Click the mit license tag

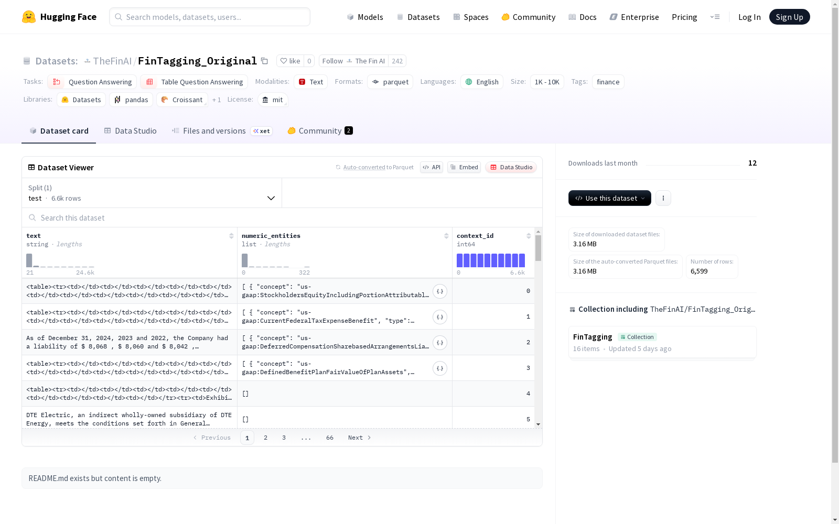[x=273, y=100]
